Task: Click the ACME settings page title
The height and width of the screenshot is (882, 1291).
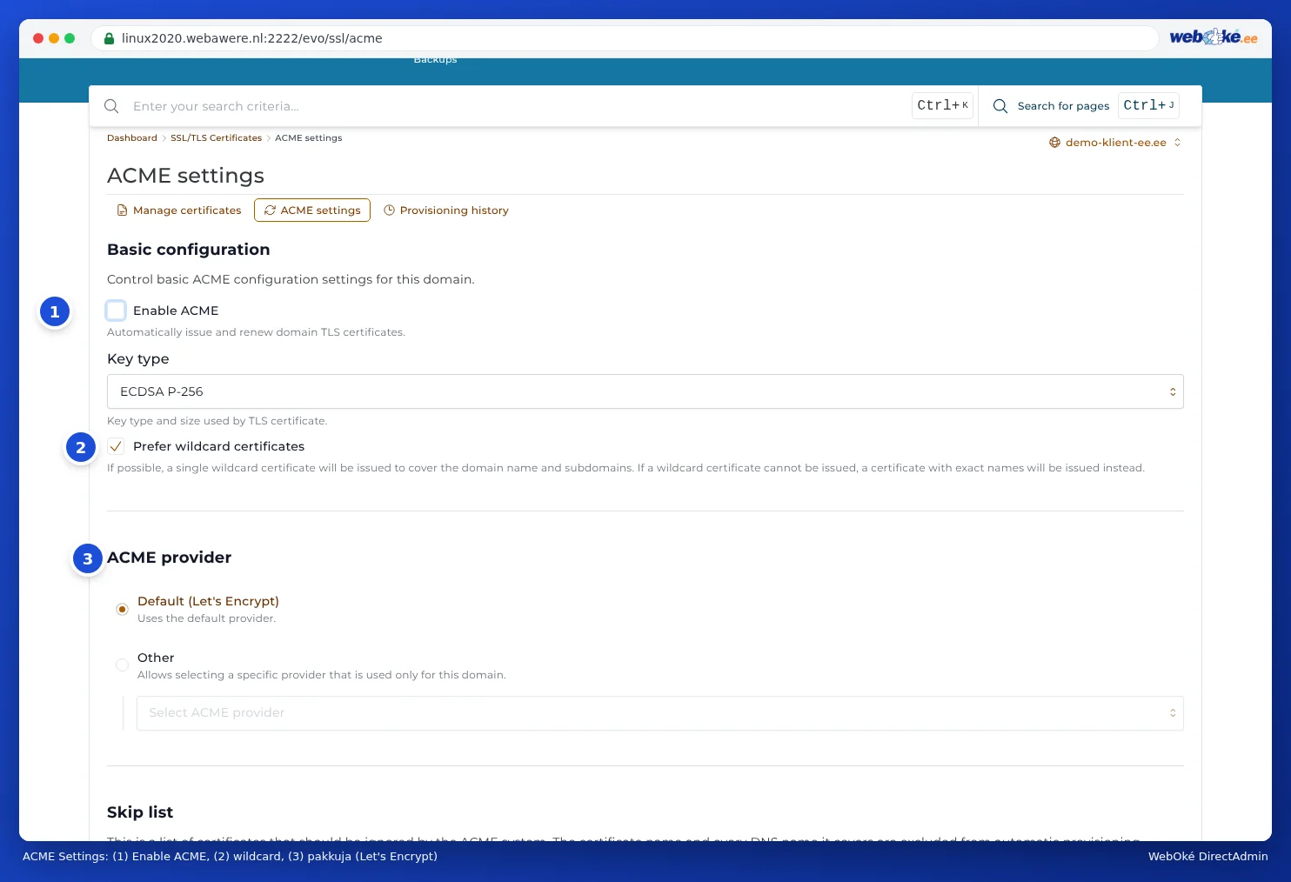Action: (185, 176)
